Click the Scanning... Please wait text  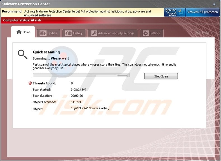pos(51,58)
